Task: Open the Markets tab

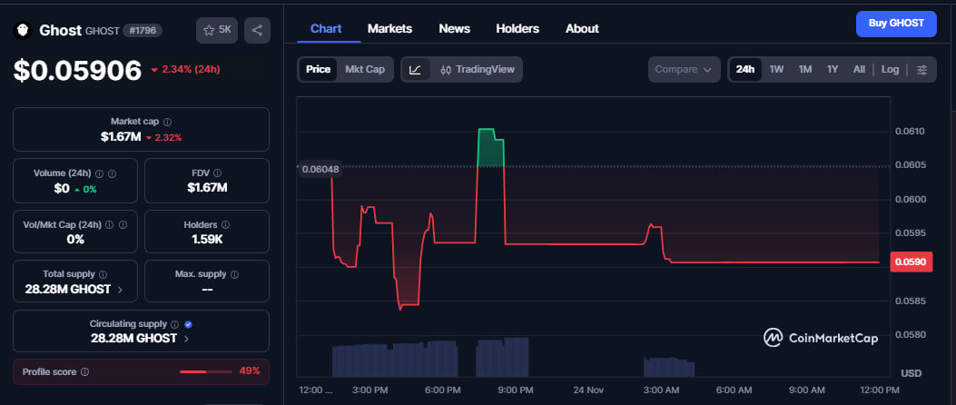Action: click(x=389, y=29)
